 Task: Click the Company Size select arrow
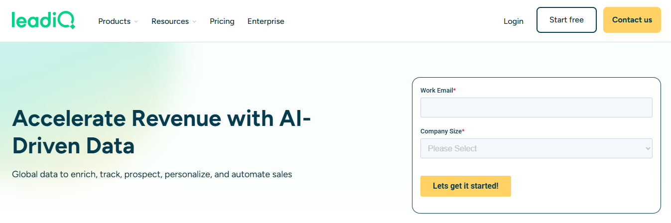(648, 148)
